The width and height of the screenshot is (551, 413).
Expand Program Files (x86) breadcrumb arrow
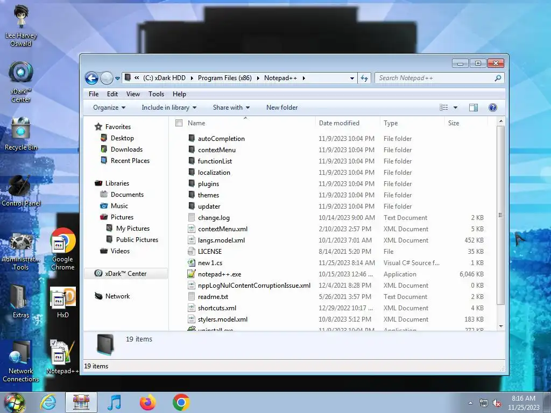point(258,78)
